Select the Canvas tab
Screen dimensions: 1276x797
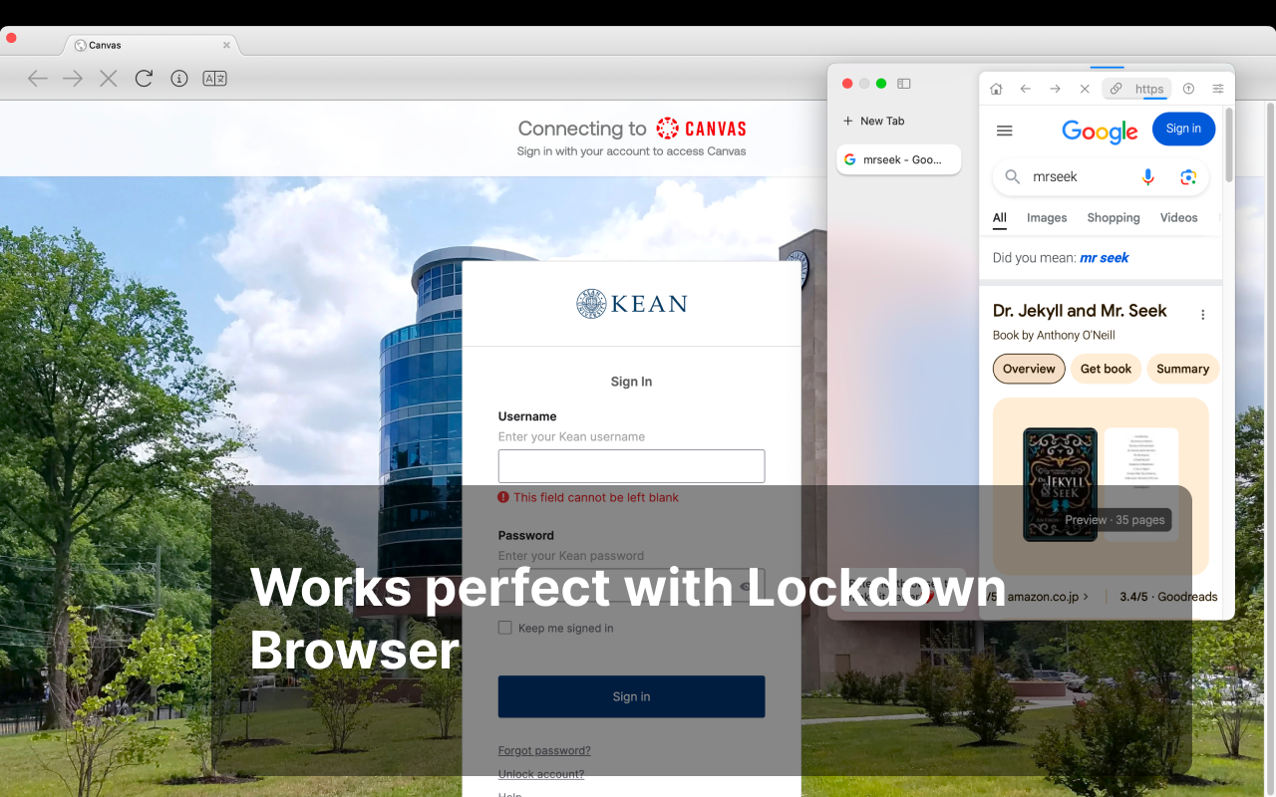[x=152, y=45]
